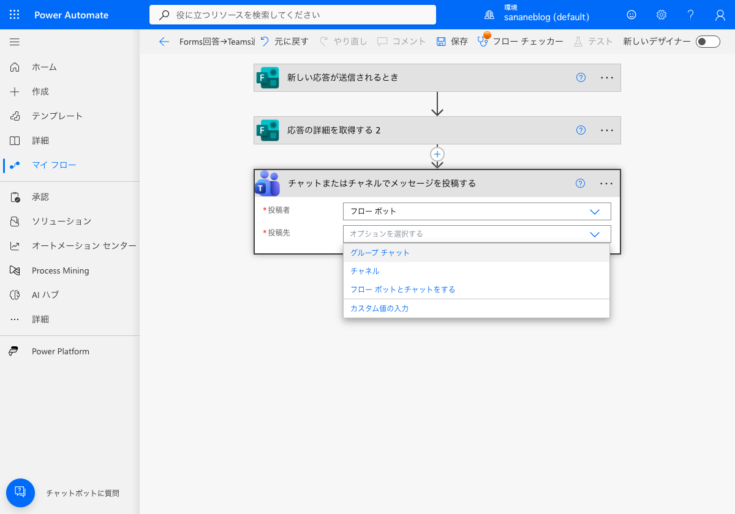
Task: Click テスト in toolbar
Action: point(594,42)
